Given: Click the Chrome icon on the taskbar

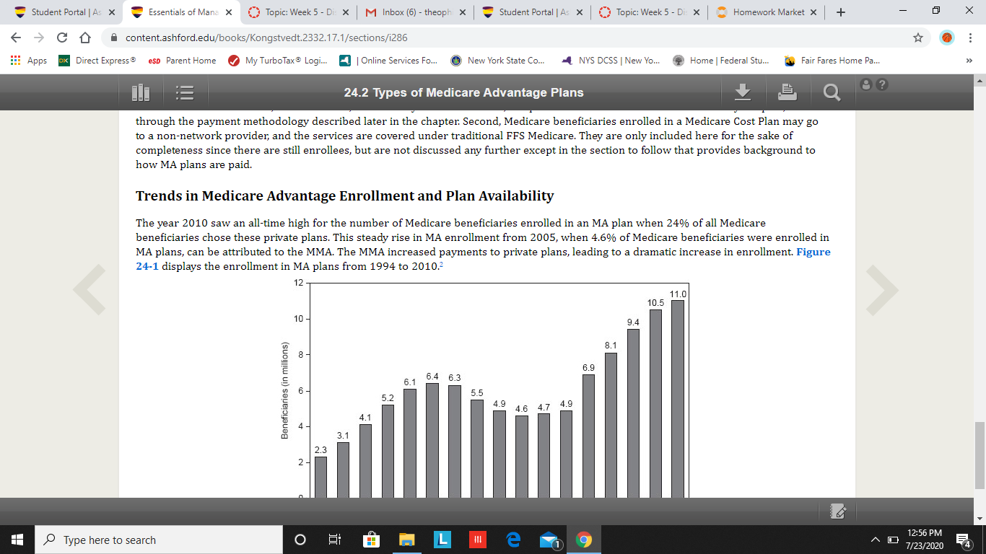Looking at the screenshot, I should point(584,540).
